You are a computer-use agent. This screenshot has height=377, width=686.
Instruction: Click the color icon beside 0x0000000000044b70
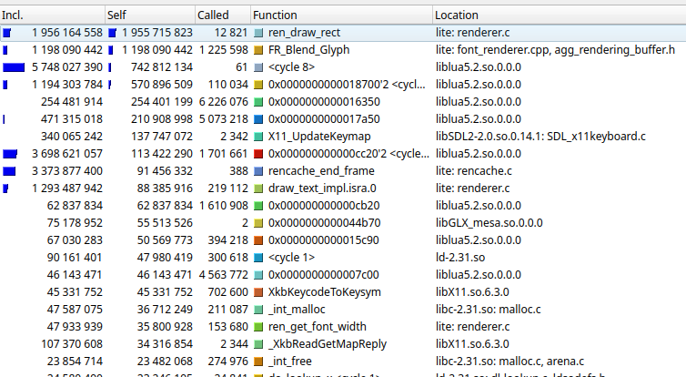pos(258,223)
